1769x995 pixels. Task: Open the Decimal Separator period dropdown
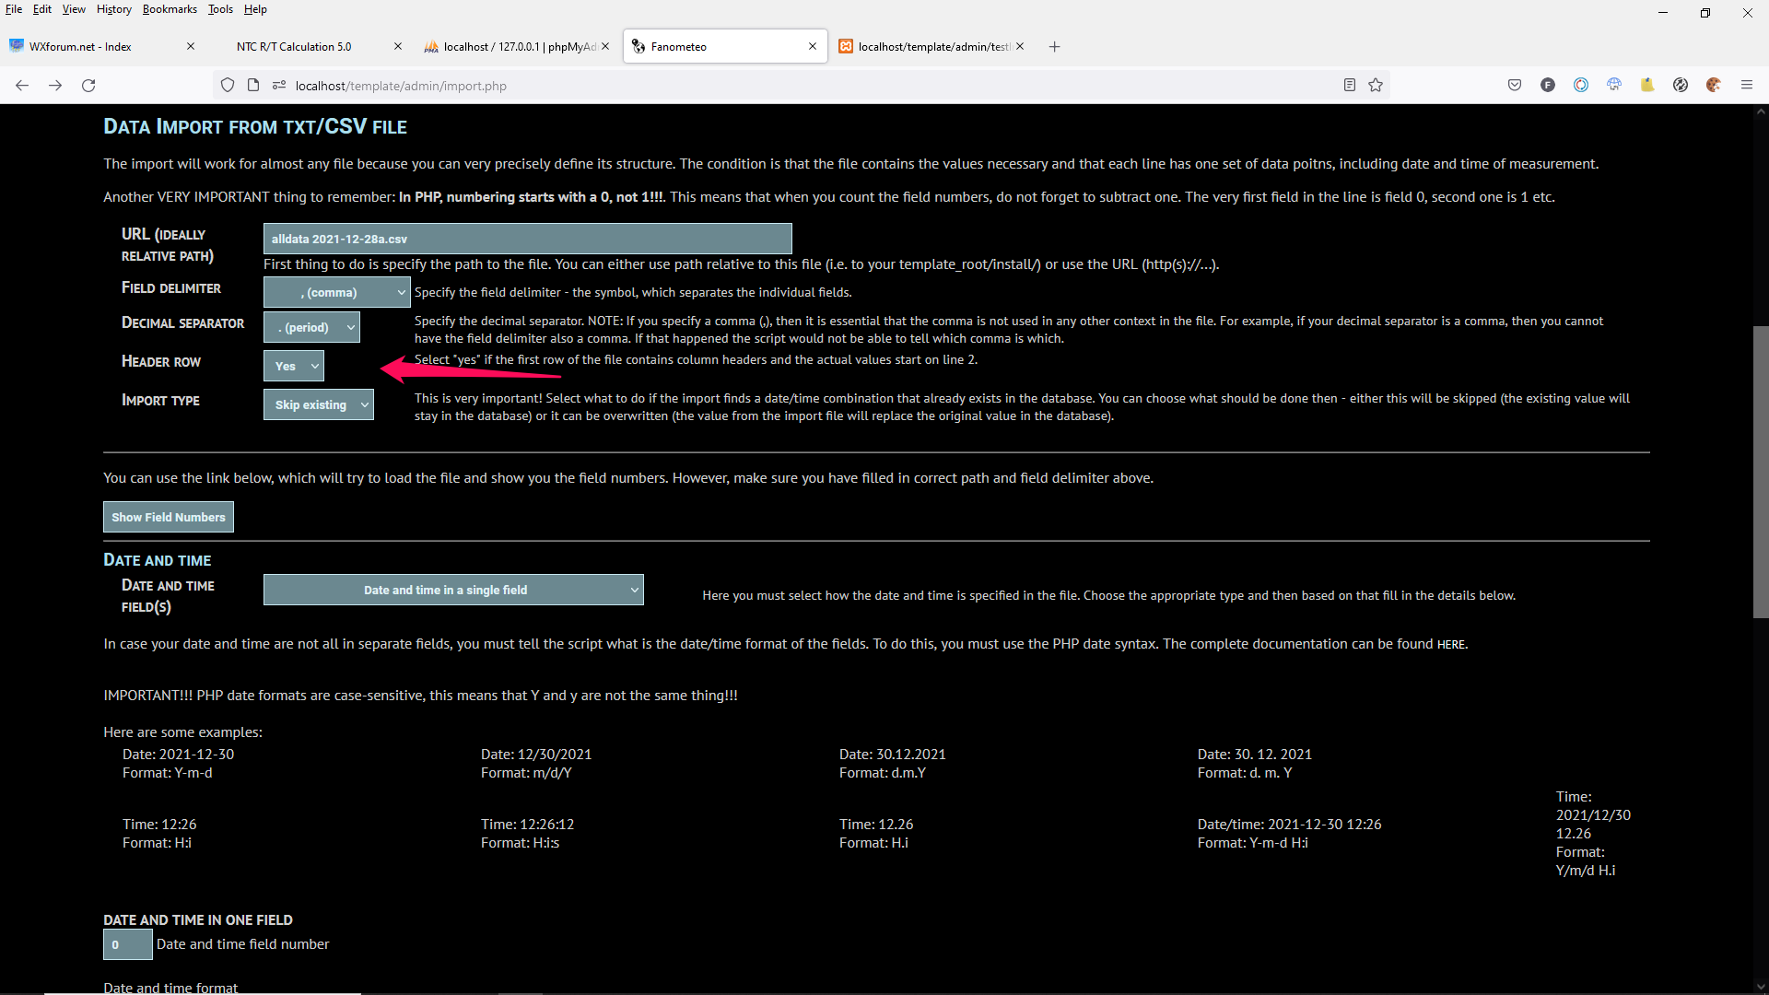pos(311,327)
